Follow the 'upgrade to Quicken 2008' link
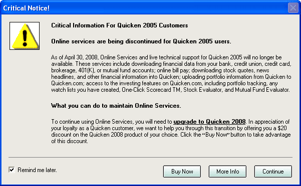 (x=209, y=122)
